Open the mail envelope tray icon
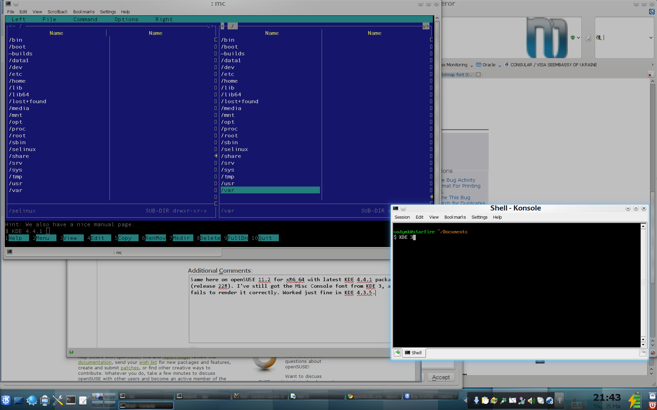Screen dimensions: 657x410 tap(513, 400)
